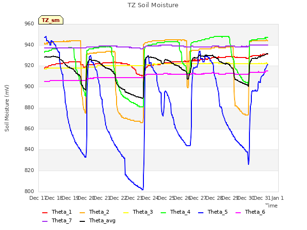Click the Dec 17 x-axis date label

[x=37, y=198]
